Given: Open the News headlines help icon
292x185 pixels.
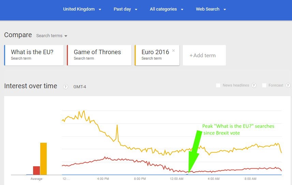Looking at the screenshot, I should point(254,85).
